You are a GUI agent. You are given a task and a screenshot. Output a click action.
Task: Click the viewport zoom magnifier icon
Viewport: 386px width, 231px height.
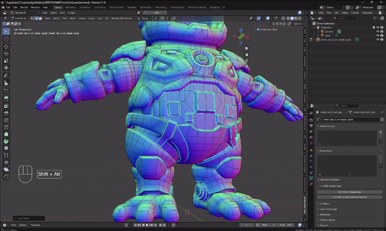[247, 49]
